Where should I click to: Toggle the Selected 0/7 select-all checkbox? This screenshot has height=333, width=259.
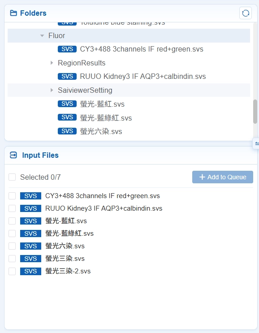[x=12, y=177]
